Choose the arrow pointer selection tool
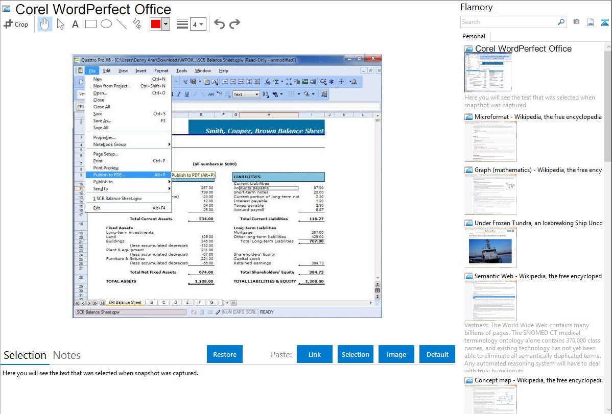 pyautogui.click(x=60, y=24)
